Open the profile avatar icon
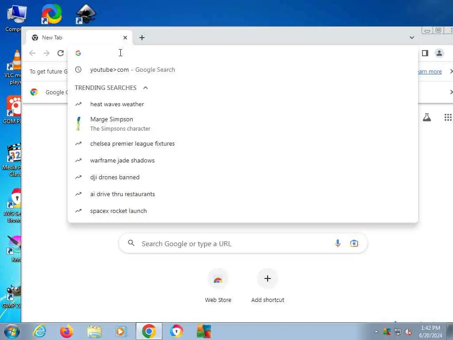The width and height of the screenshot is (453, 340). (439, 53)
